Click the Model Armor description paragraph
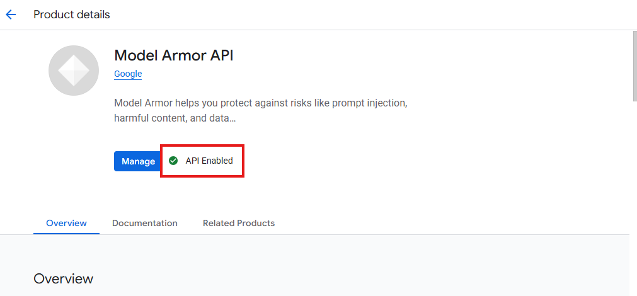The image size is (637, 296). tap(261, 111)
